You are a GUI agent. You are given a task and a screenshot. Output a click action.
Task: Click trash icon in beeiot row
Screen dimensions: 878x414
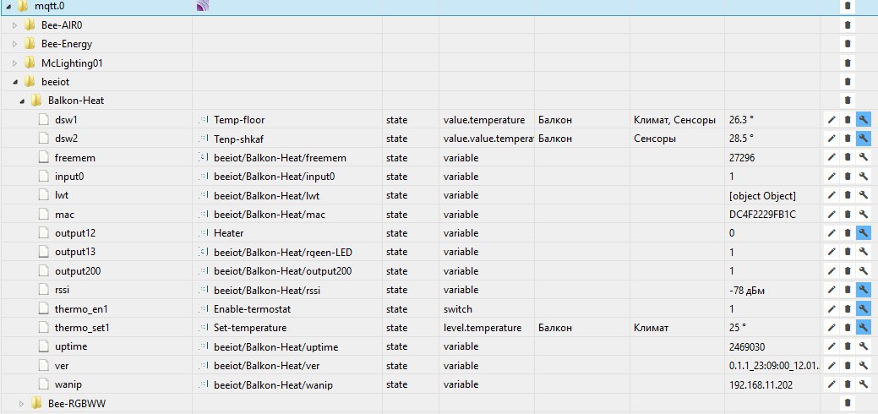click(x=848, y=82)
